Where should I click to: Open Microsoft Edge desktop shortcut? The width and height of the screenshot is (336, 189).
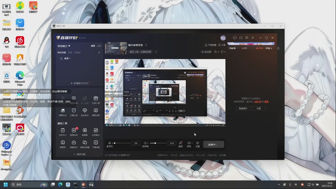20,79
